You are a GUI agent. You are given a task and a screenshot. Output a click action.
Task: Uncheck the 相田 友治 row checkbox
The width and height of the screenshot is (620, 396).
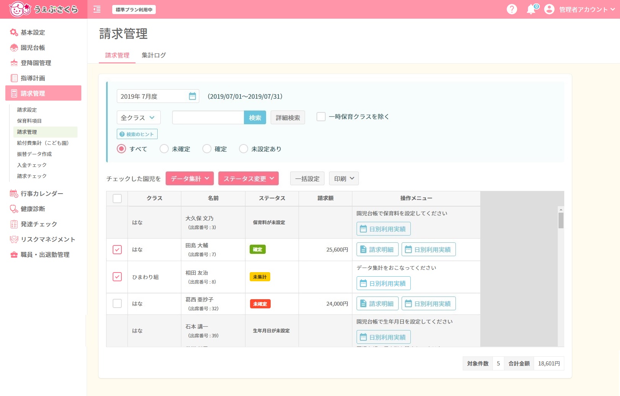[x=117, y=277]
